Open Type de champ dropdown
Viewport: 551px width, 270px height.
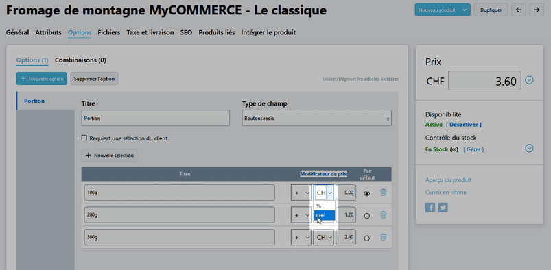pos(316,119)
